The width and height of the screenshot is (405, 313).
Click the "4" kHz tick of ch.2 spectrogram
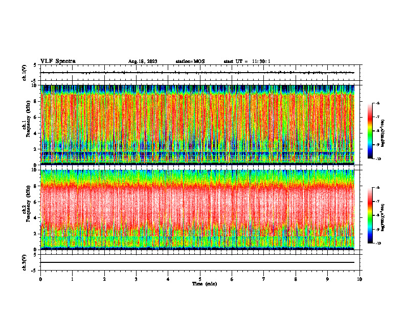[36, 218]
